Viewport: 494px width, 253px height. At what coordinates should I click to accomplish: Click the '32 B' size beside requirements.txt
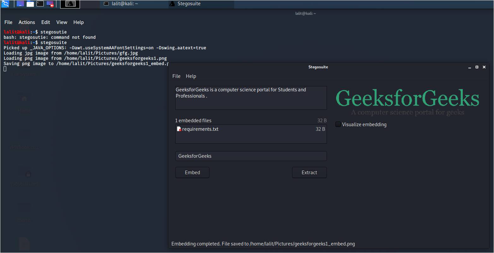point(320,129)
